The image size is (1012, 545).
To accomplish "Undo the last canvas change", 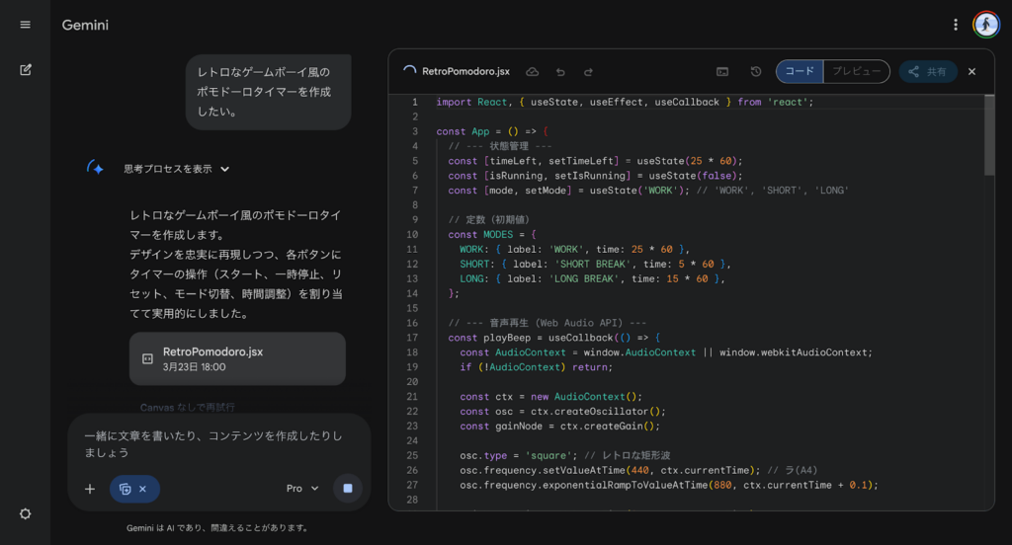I will coord(560,72).
